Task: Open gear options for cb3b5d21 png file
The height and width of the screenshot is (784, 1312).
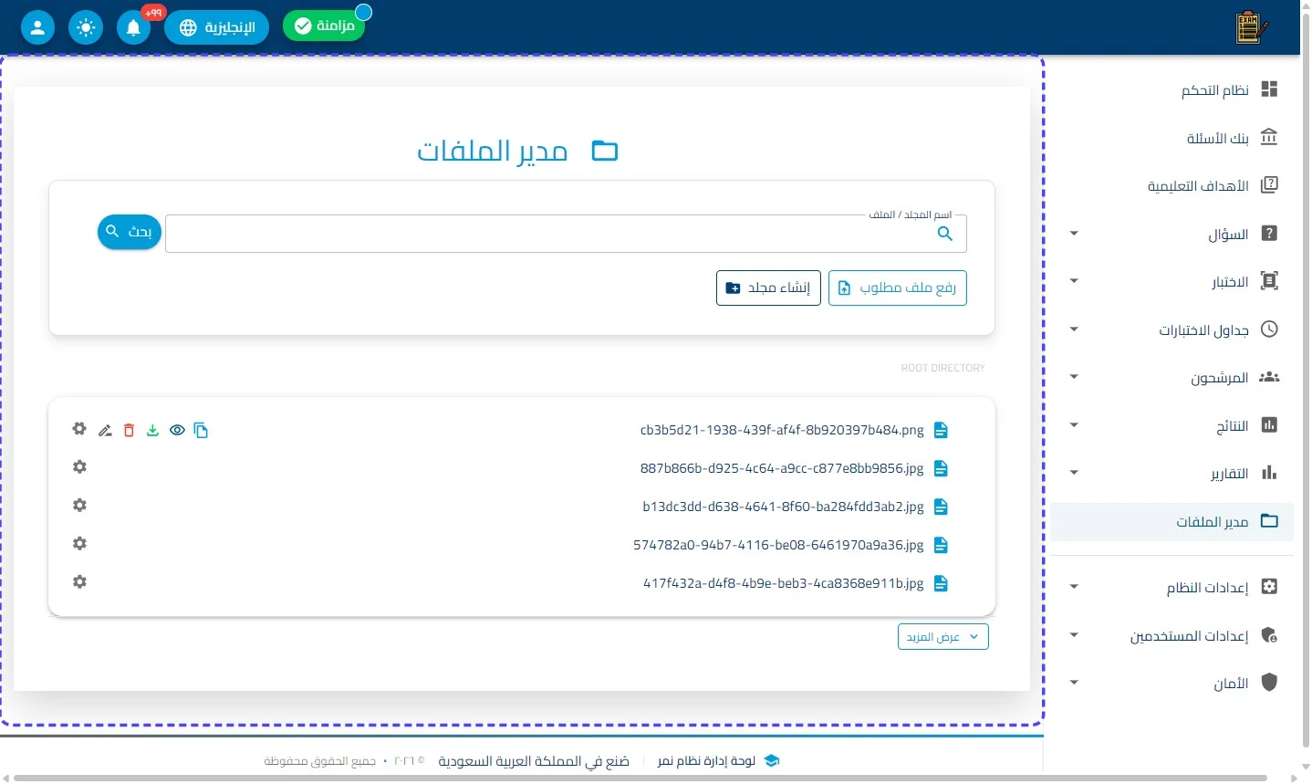Action: (80, 429)
